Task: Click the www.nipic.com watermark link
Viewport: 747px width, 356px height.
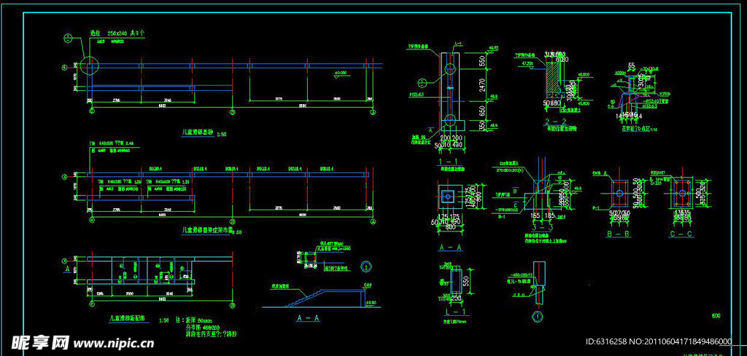Action: click(114, 343)
